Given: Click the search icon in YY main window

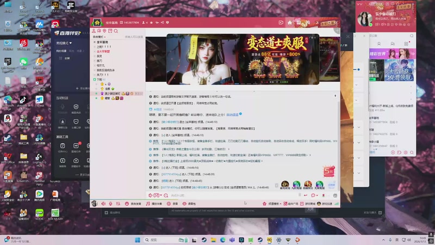Looking at the screenshot, I should click(x=412, y=36).
